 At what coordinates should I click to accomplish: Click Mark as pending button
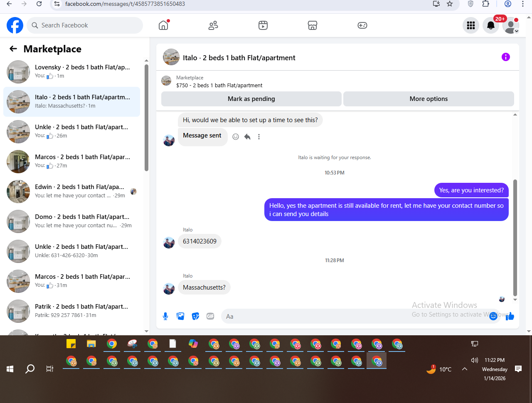(x=251, y=99)
